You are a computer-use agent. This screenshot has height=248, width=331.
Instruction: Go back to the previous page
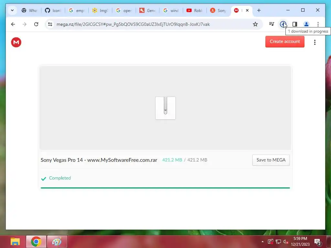point(13,24)
